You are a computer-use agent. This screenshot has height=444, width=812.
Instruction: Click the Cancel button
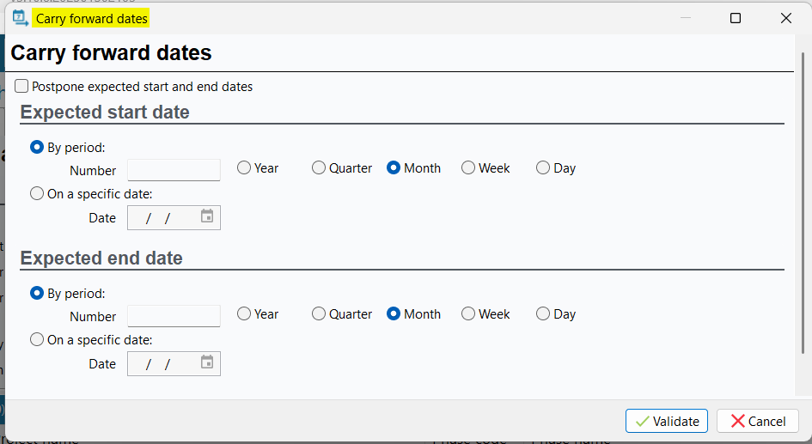pyautogui.click(x=758, y=421)
